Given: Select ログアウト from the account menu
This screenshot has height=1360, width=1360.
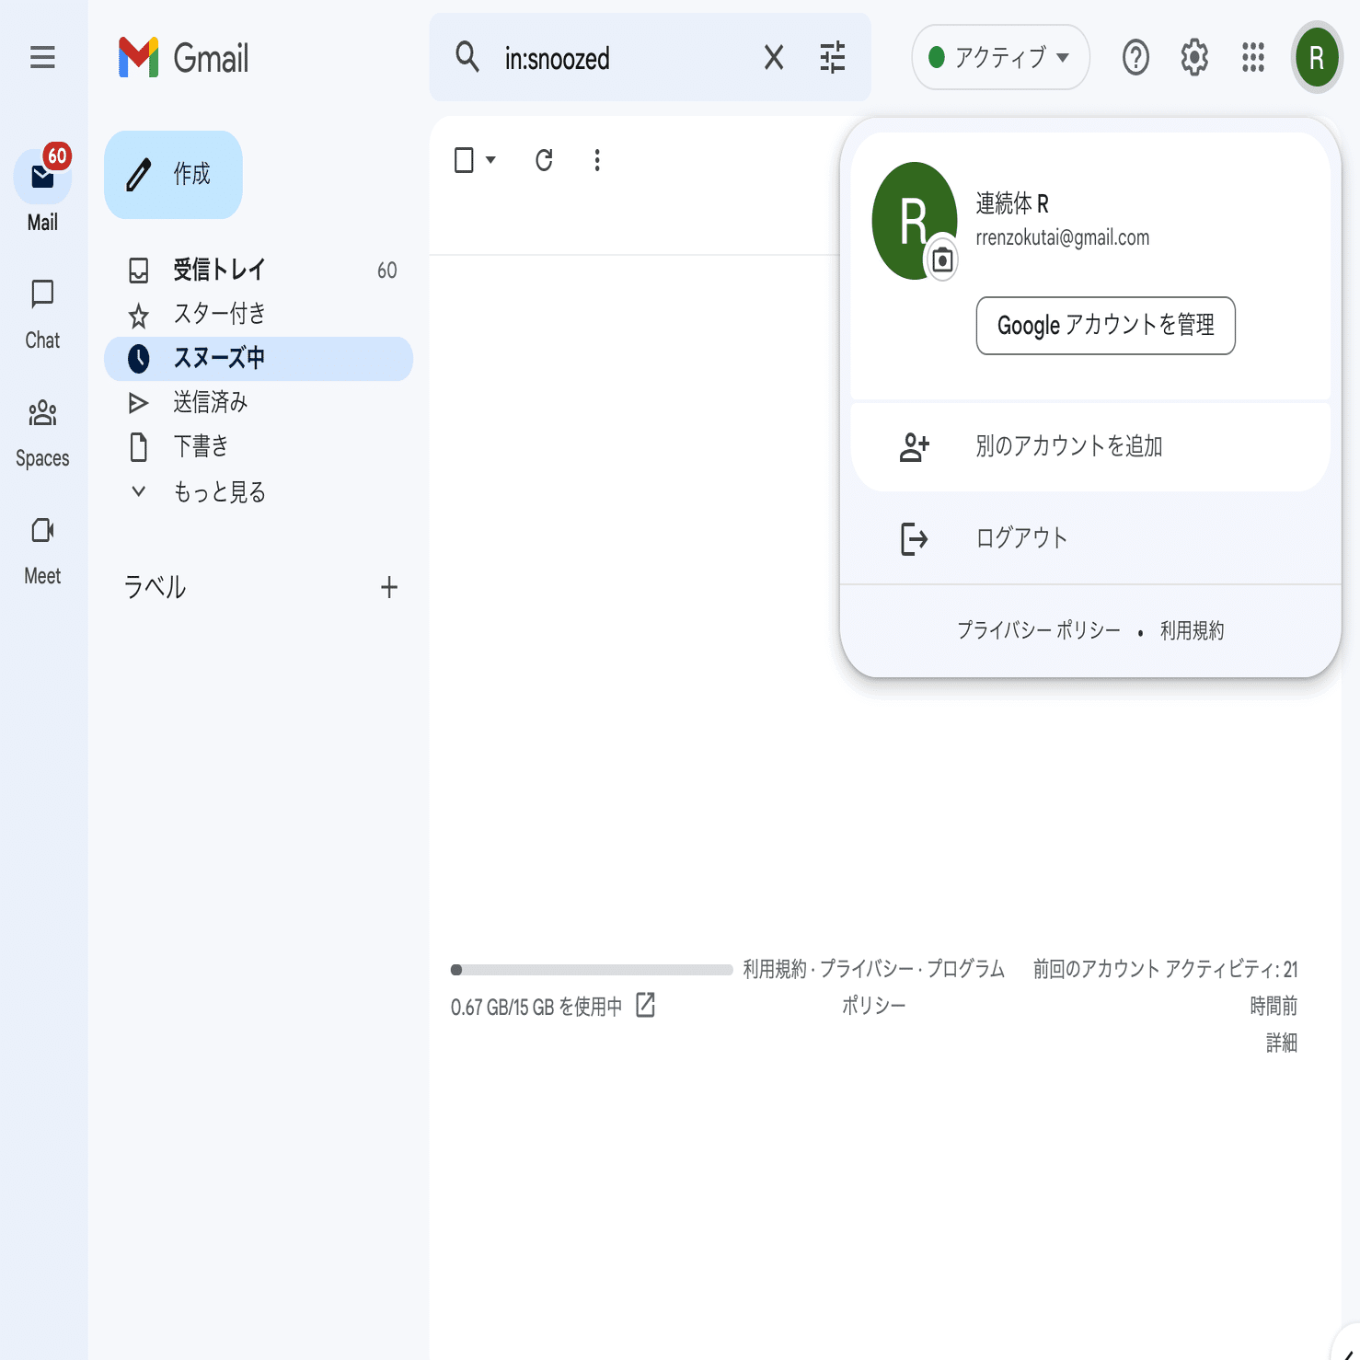Looking at the screenshot, I should (1021, 538).
